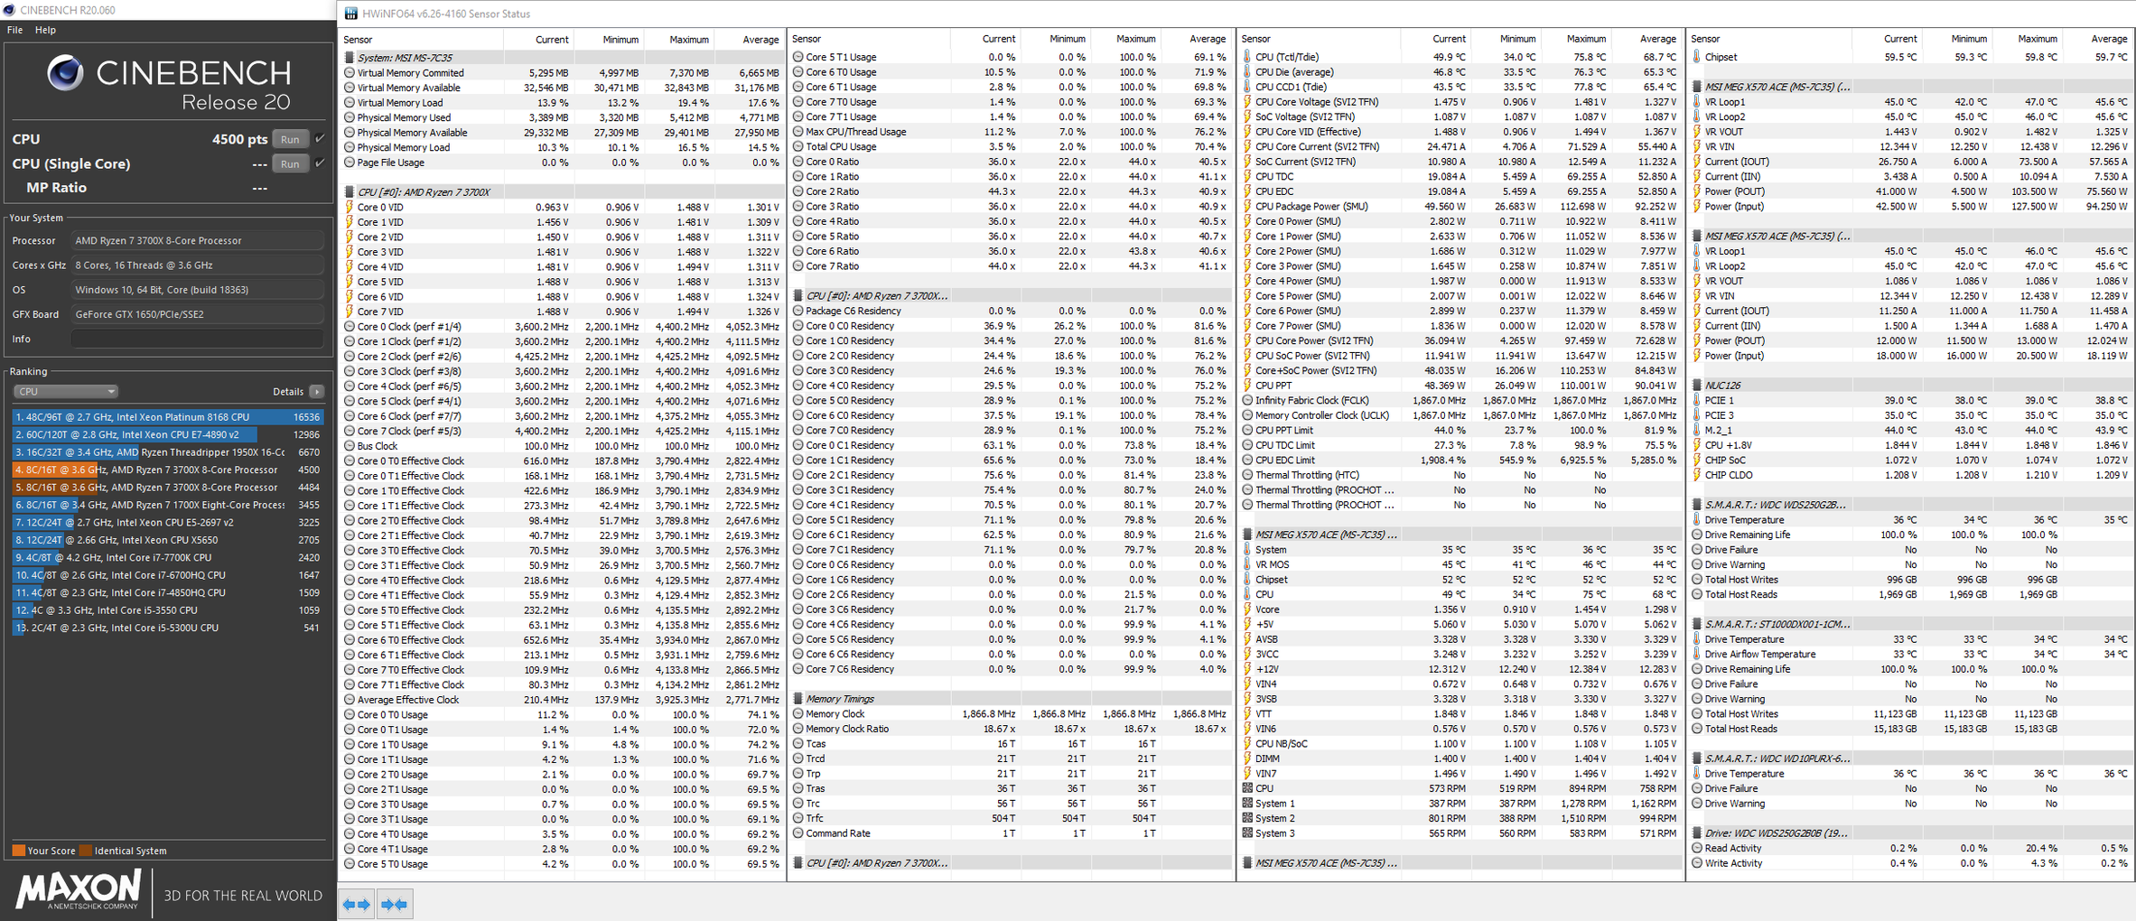2136x921 pixels.
Task: Click the lightning icon beside CPU Package Power (SMU)
Action: [1247, 207]
